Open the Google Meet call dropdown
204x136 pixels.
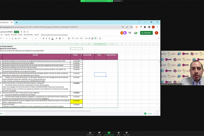(136, 33)
